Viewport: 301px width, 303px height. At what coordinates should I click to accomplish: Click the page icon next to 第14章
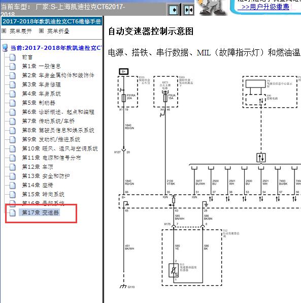tap(13, 185)
